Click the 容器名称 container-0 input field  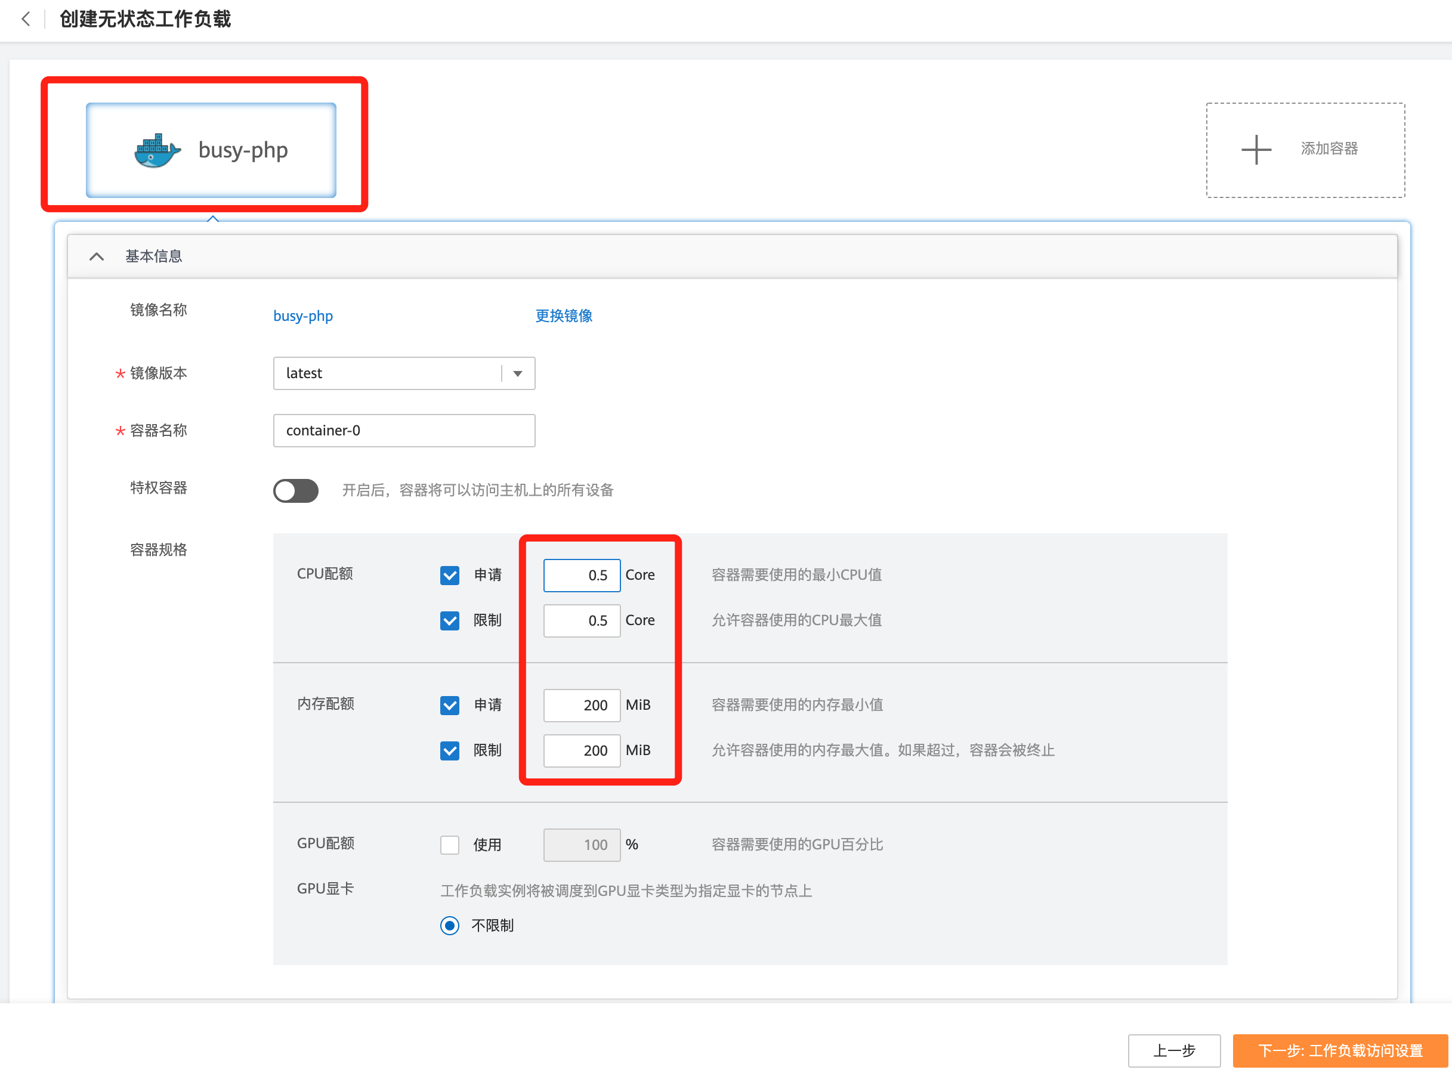click(404, 431)
